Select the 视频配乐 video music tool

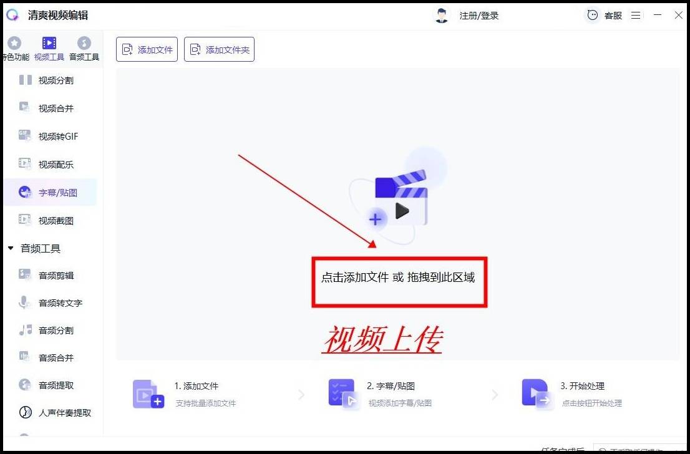pyautogui.click(x=55, y=165)
